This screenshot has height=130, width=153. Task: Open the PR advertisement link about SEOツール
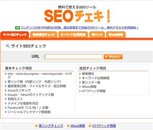tap(80, 28)
